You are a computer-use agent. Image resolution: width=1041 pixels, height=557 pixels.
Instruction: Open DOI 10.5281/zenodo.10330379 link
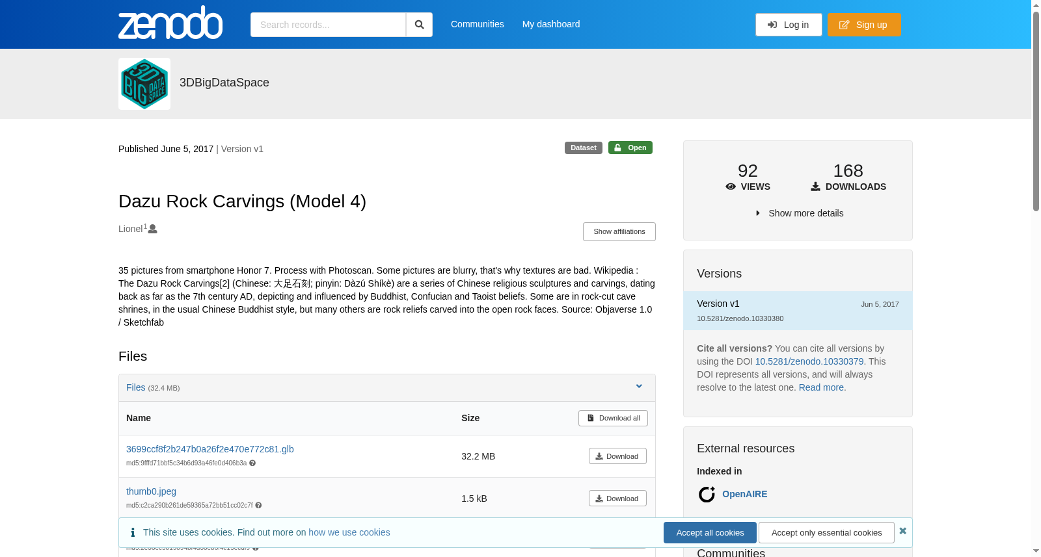[x=809, y=361]
